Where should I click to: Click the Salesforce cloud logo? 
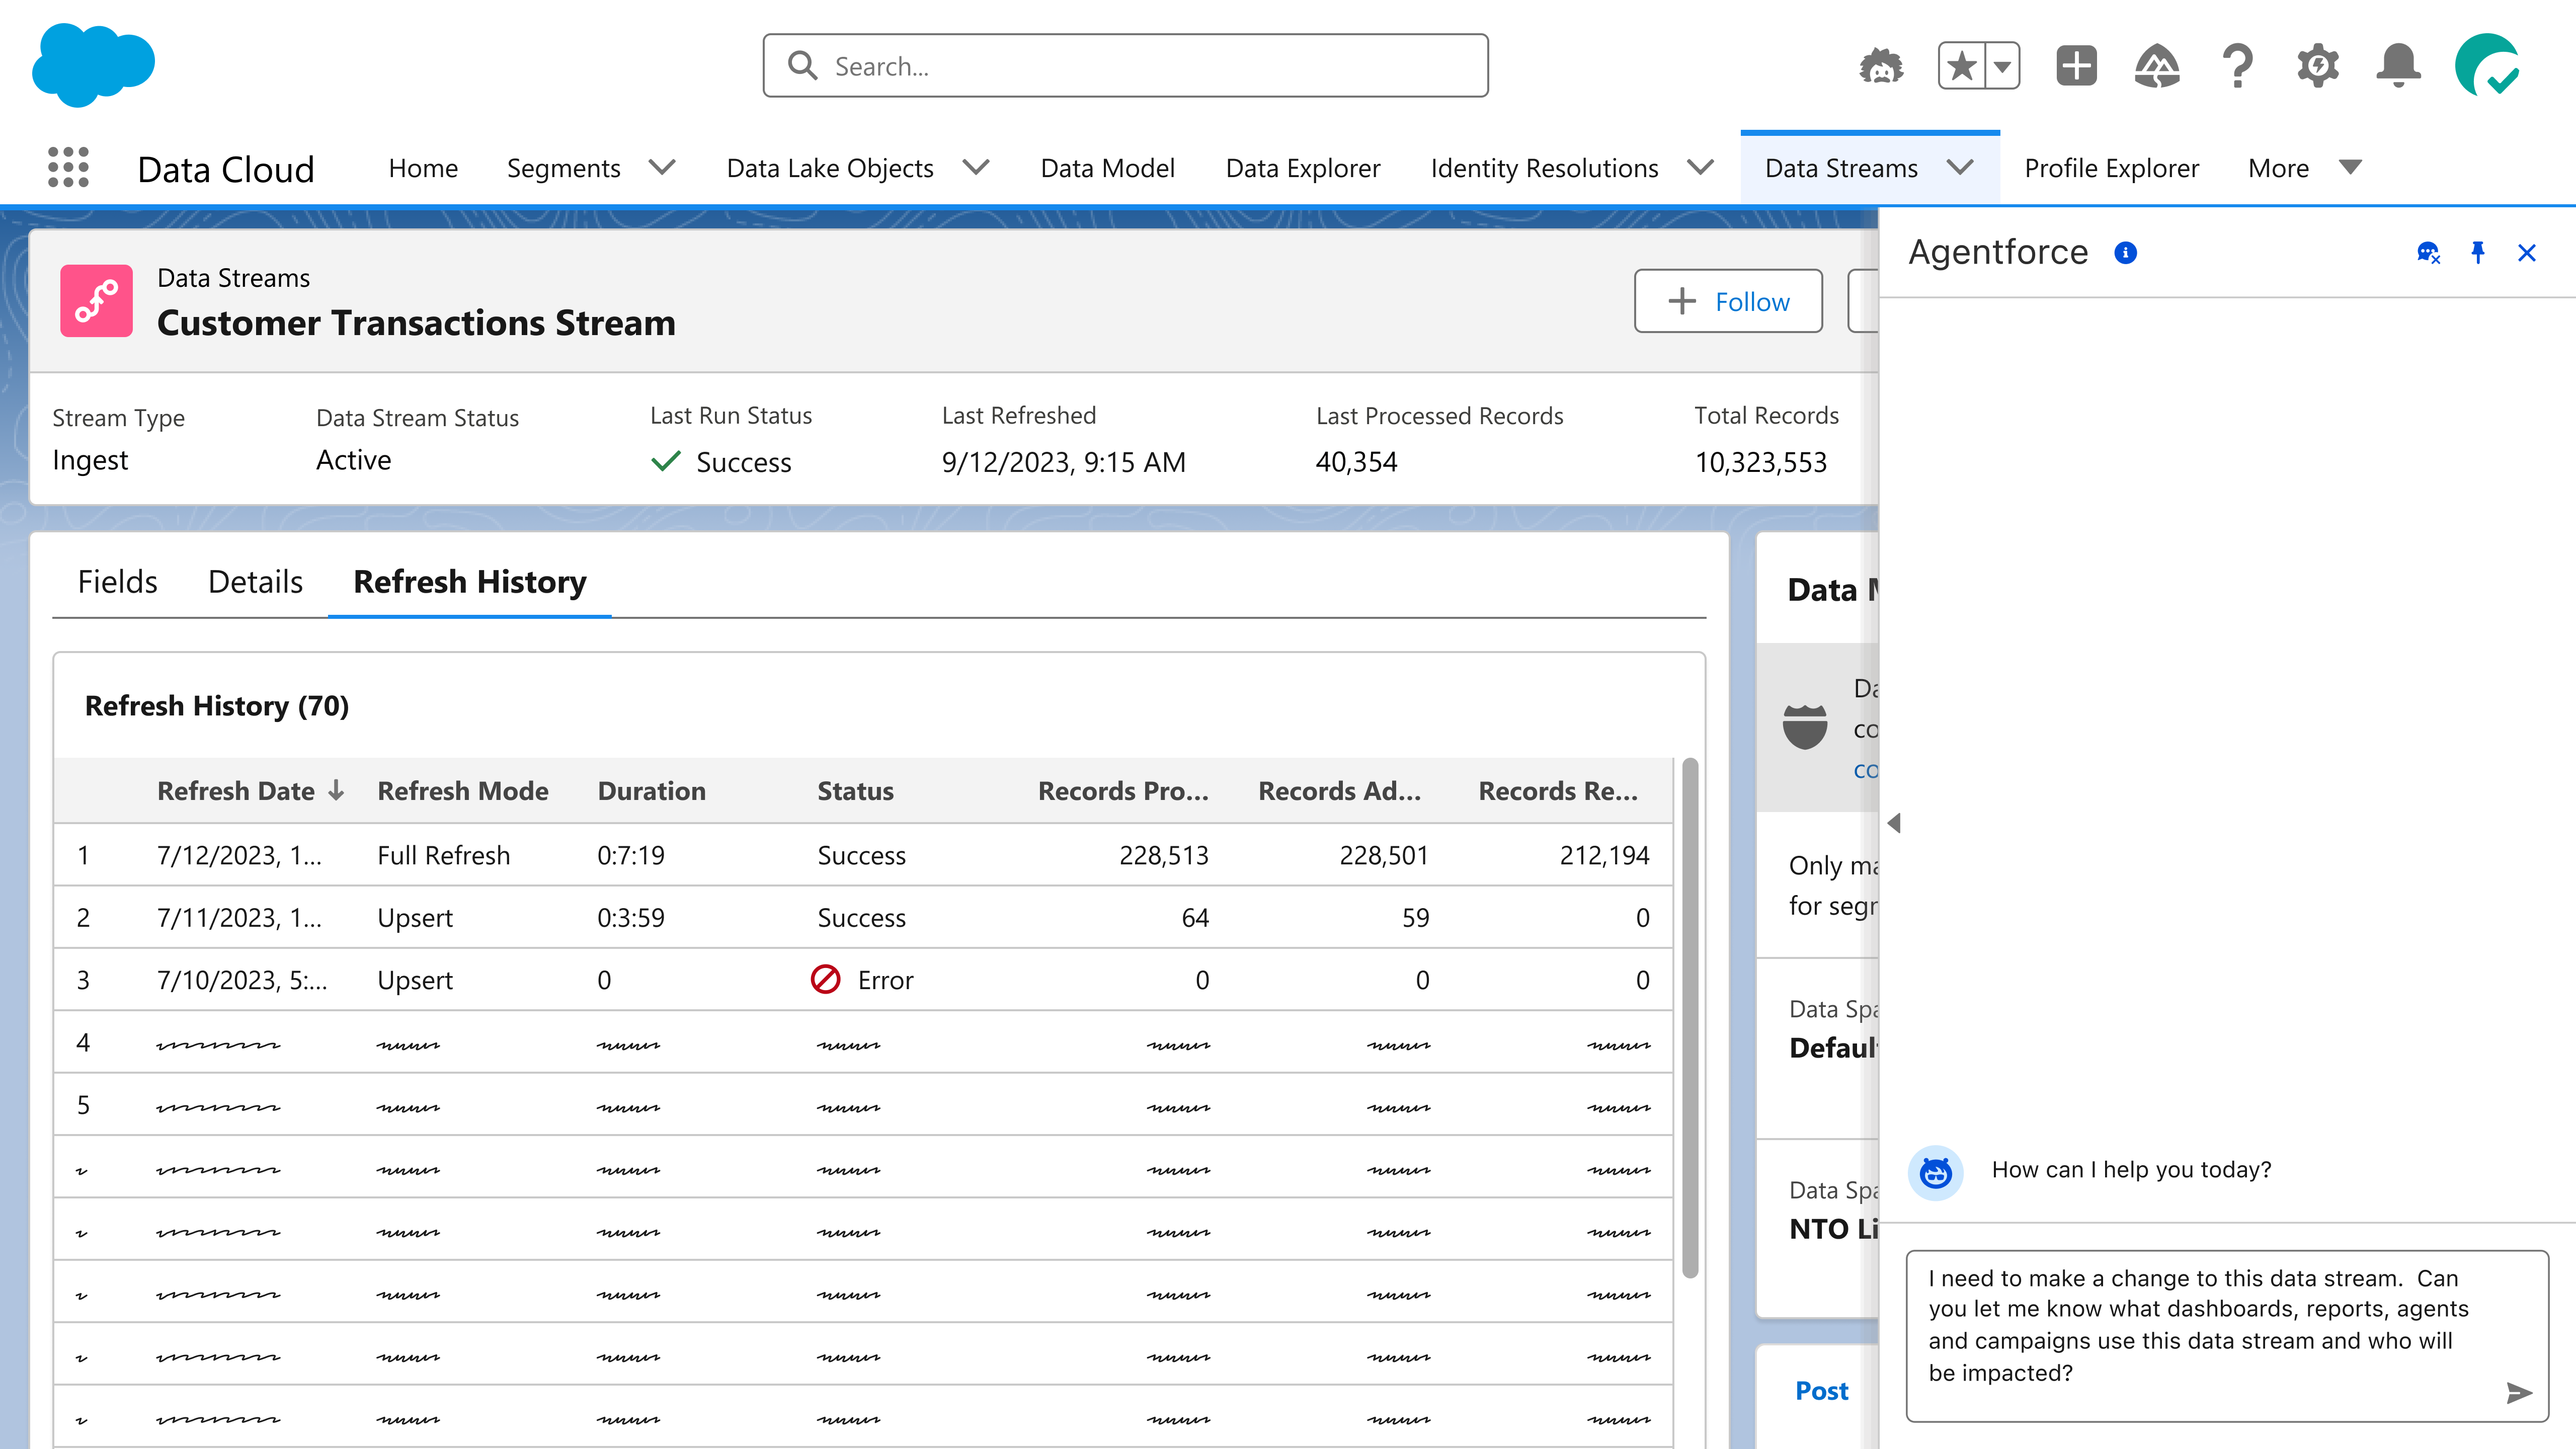[x=93, y=65]
